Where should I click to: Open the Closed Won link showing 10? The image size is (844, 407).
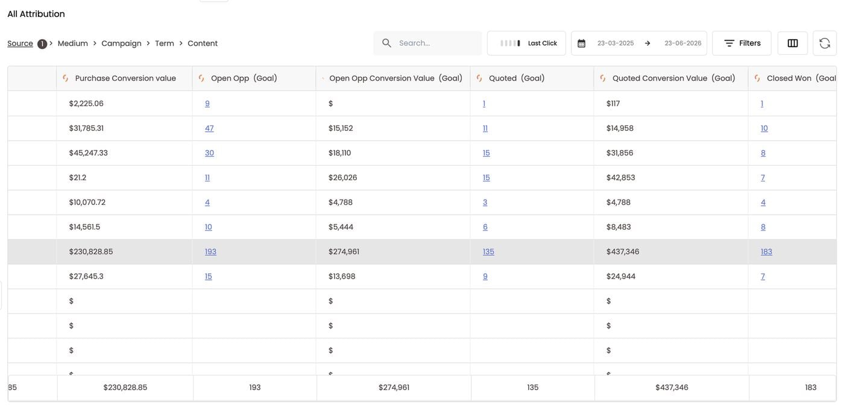click(764, 128)
